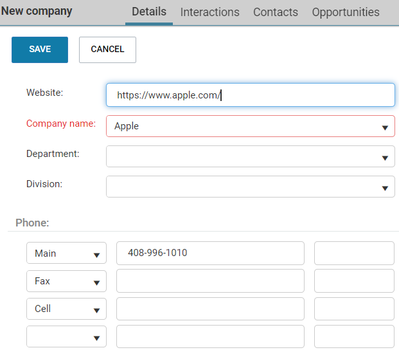399x359 pixels.
Task: Change the Main phone type dropdown
Action: [x=66, y=253]
